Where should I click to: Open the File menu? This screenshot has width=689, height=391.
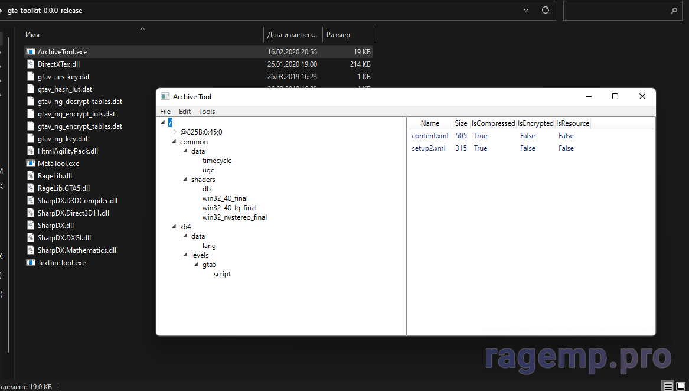click(165, 112)
